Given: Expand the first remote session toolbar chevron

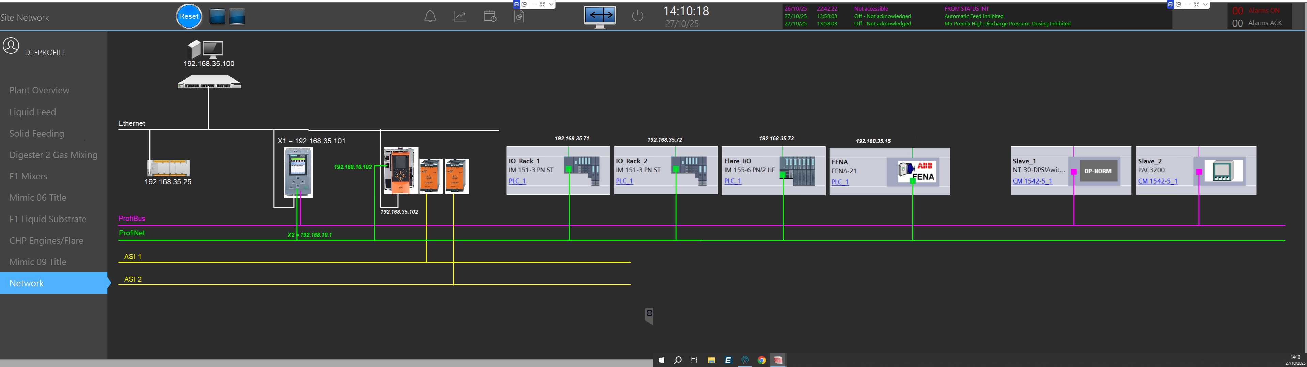Looking at the screenshot, I should [551, 4].
